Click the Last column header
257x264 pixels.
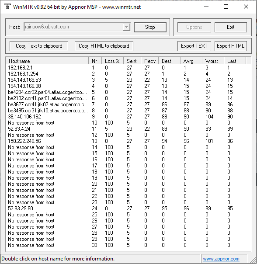(x=235, y=61)
